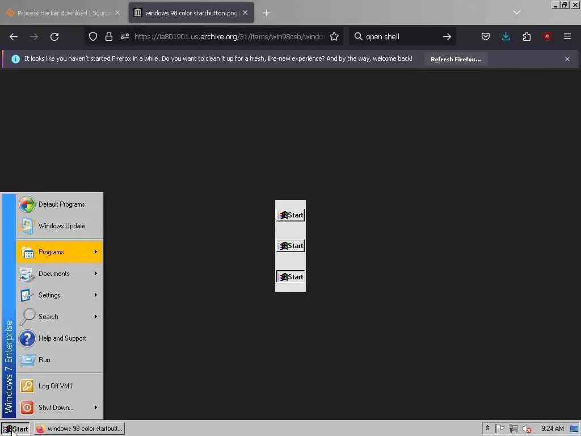Expand the Settings submenu arrow
This screenshot has height=436, width=581.
pyautogui.click(x=95, y=295)
